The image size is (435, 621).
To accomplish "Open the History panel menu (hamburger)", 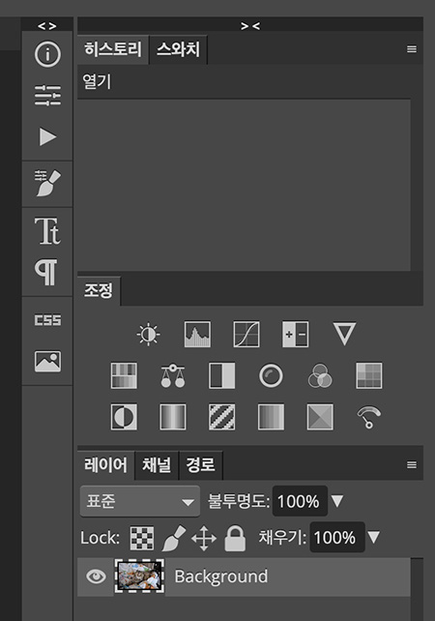I will 412,49.
